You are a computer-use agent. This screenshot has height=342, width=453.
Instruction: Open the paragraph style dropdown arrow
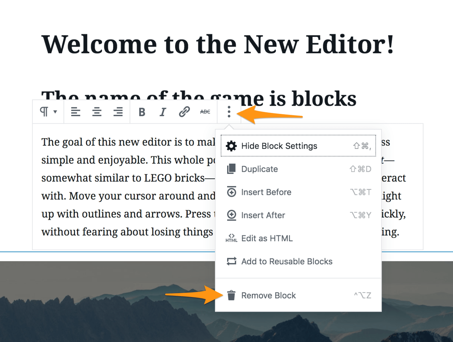tap(55, 112)
